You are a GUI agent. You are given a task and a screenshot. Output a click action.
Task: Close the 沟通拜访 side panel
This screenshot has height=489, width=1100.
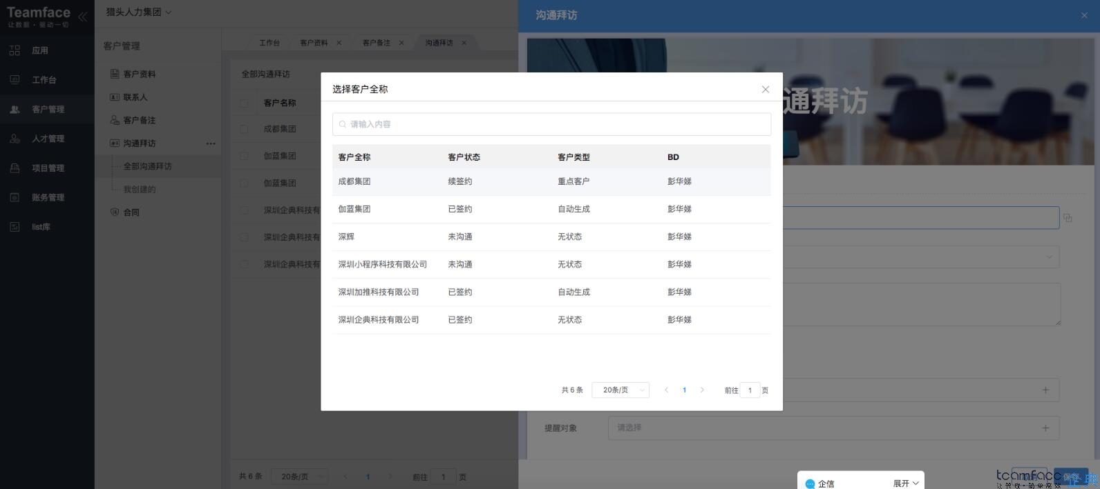coord(1084,15)
